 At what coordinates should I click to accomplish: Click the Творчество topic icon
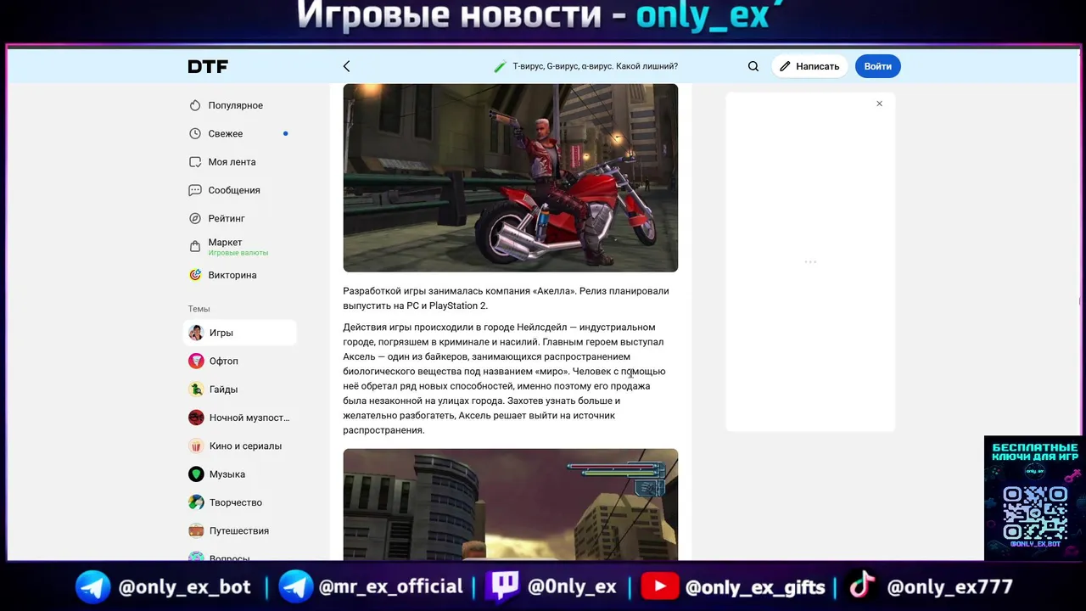coord(196,502)
